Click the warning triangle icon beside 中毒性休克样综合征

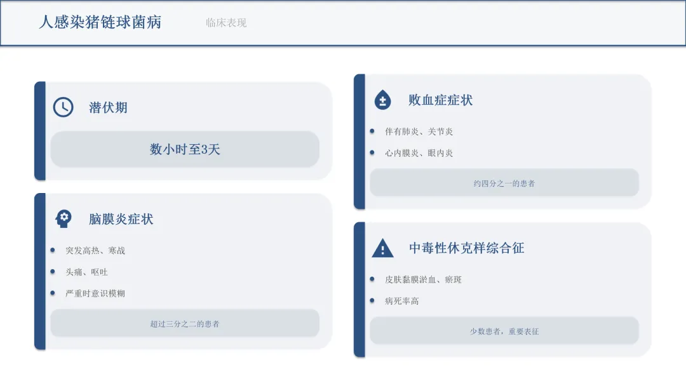coord(382,248)
